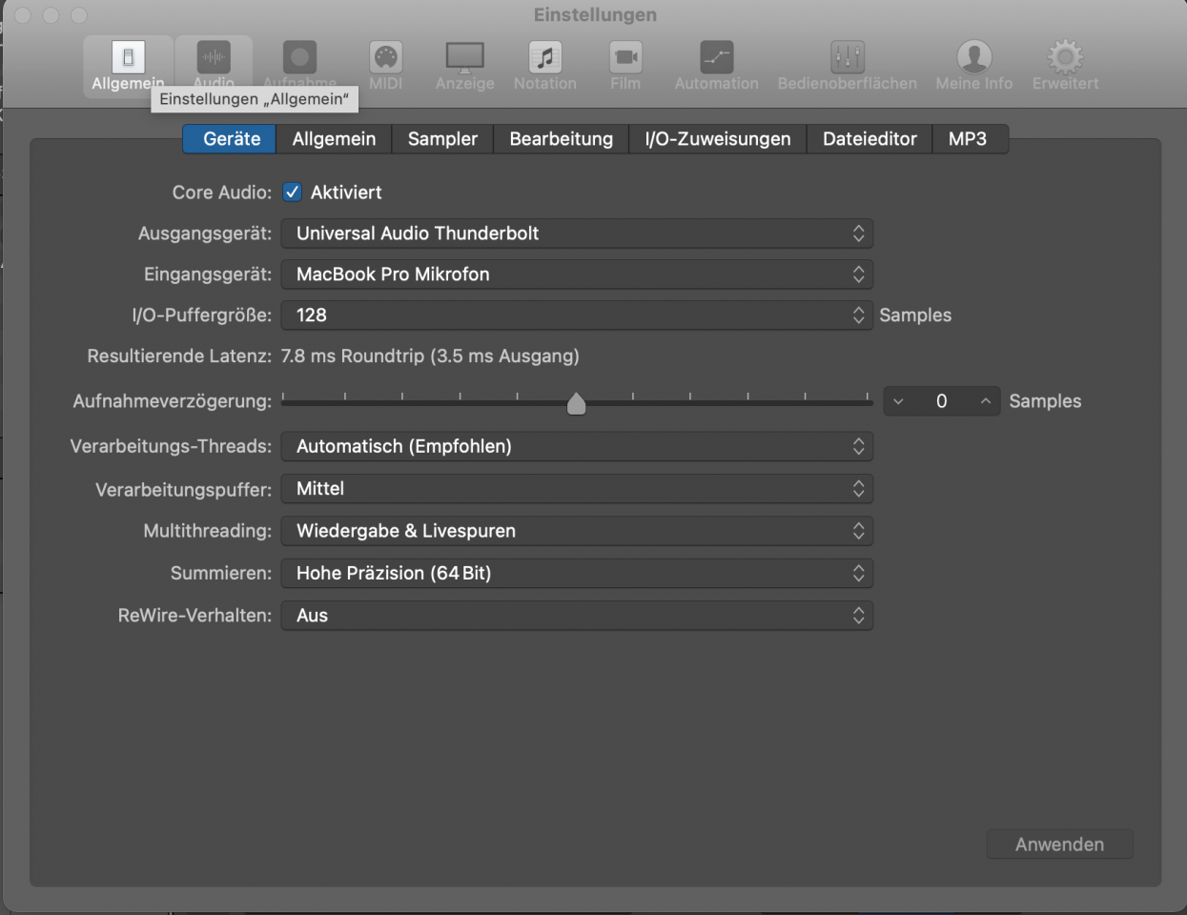Open the Verarbeitungs-Threads dropdown

577,446
